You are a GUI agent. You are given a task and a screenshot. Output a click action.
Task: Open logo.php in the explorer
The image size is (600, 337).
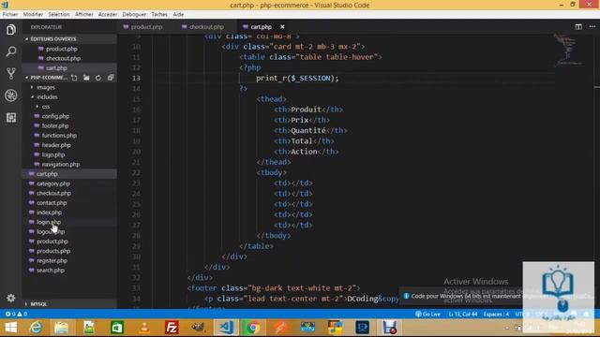(53, 154)
